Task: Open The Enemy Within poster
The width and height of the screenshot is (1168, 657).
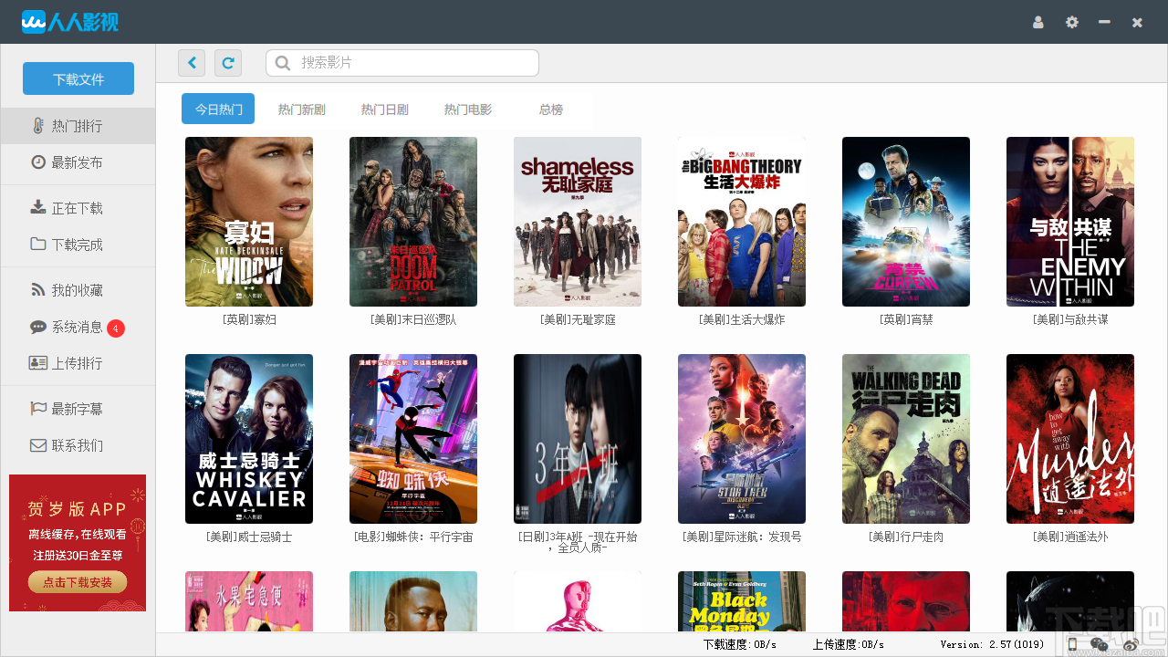Action: click(1070, 222)
